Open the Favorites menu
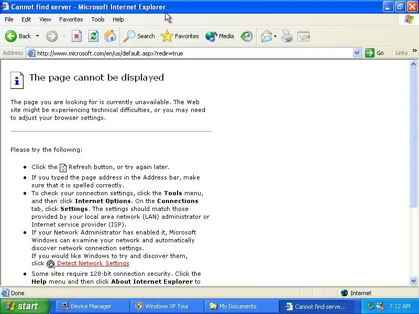This screenshot has width=419, height=314. click(71, 19)
